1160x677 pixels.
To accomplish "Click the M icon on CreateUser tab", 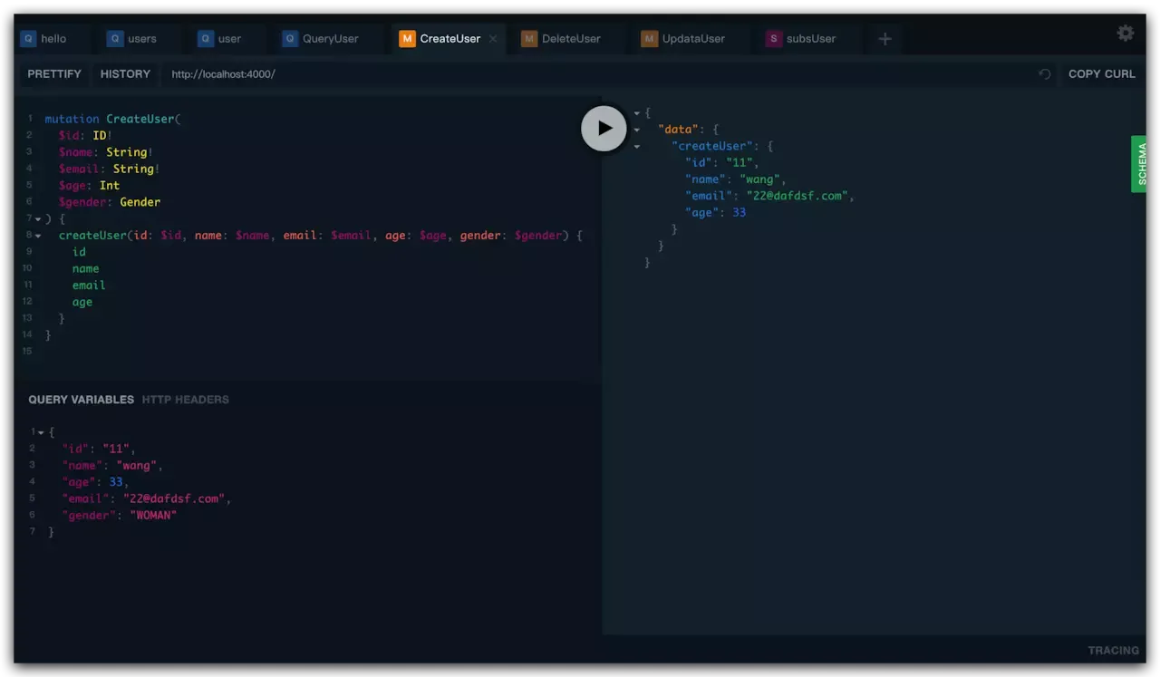I will coord(407,39).
